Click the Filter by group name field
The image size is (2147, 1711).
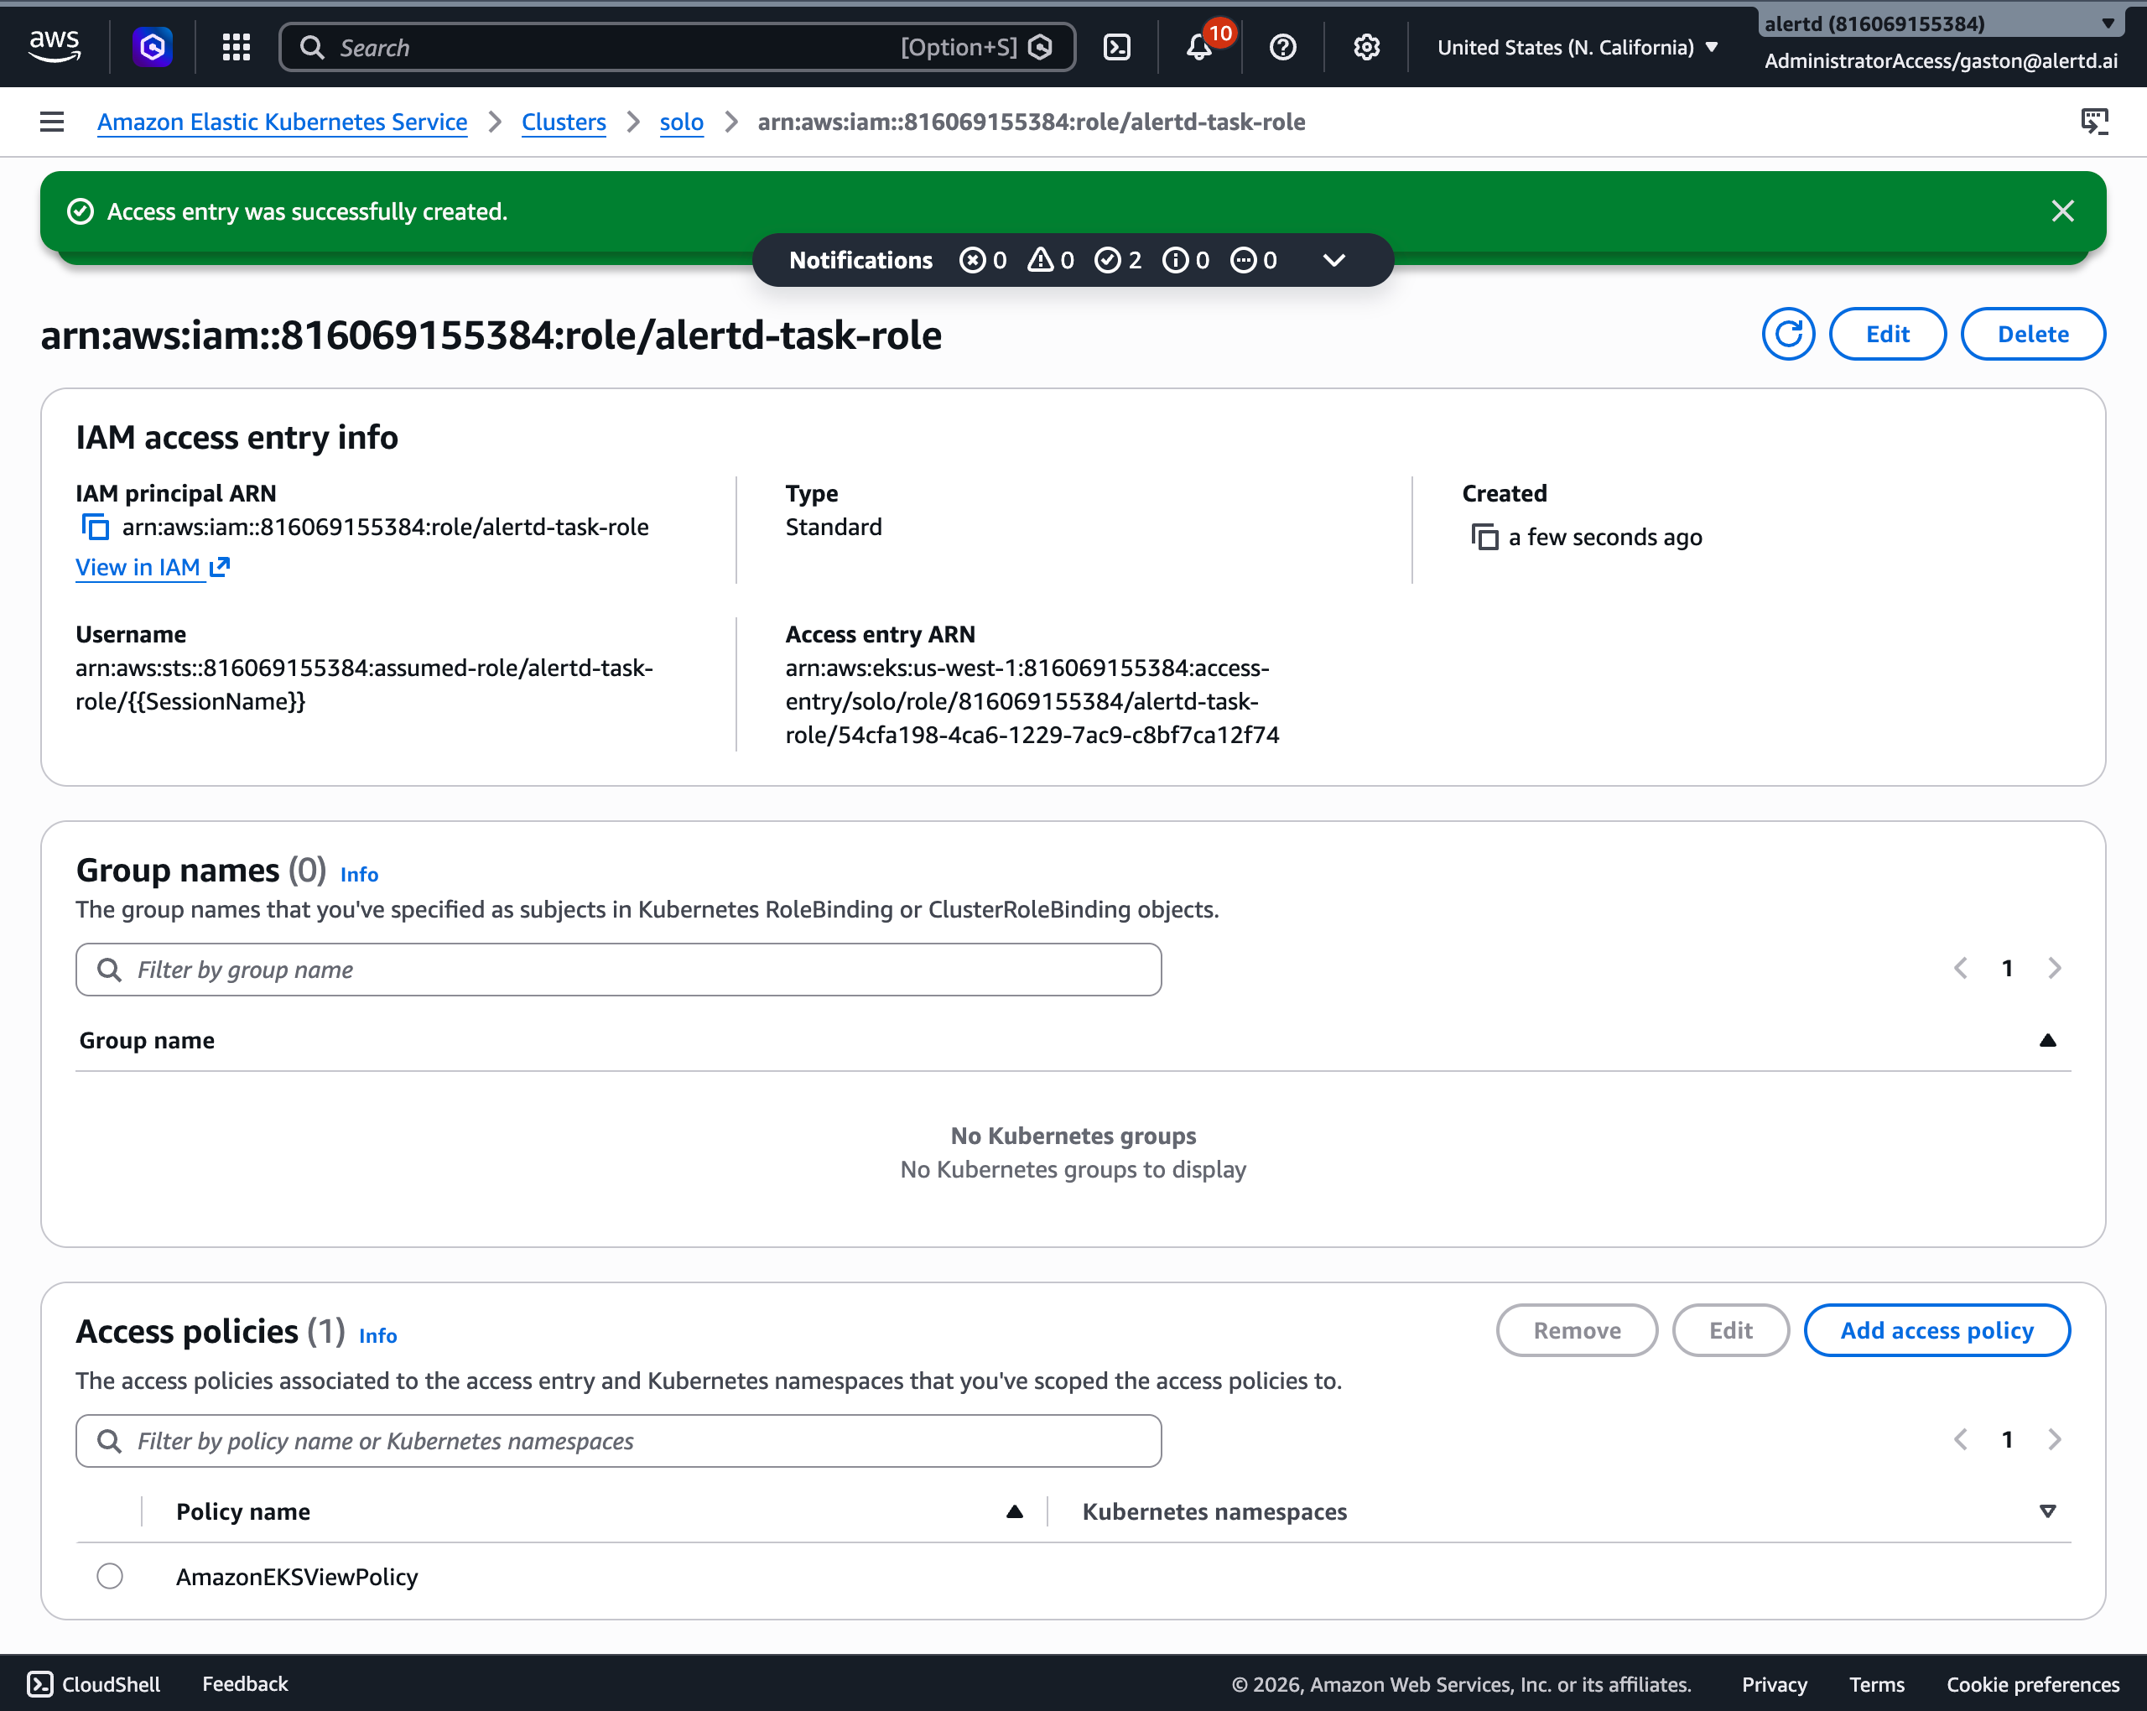point(618,969)
